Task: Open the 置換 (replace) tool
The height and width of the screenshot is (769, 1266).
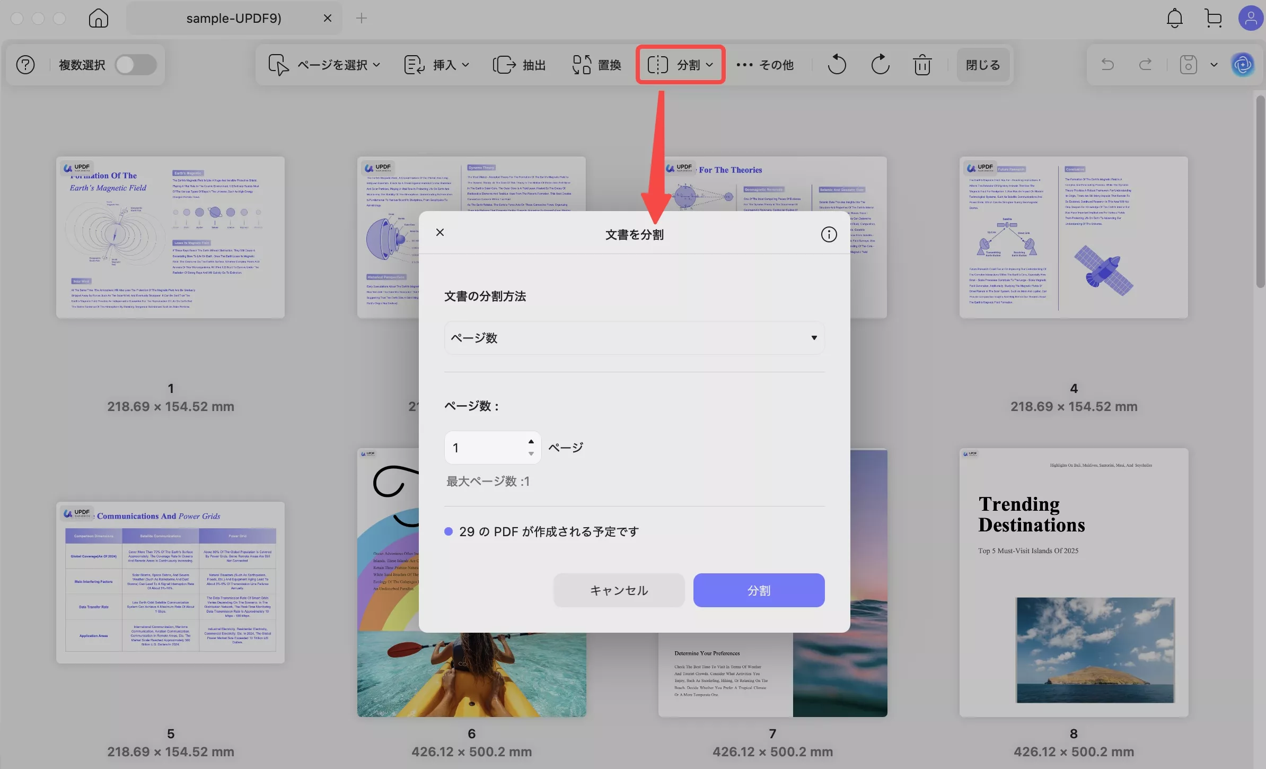Action: (595, 64)
